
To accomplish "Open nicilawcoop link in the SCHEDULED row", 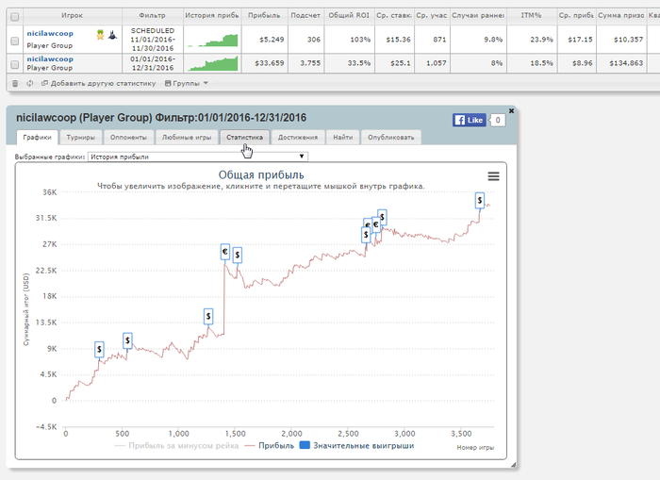I will [x=50, y=33].
